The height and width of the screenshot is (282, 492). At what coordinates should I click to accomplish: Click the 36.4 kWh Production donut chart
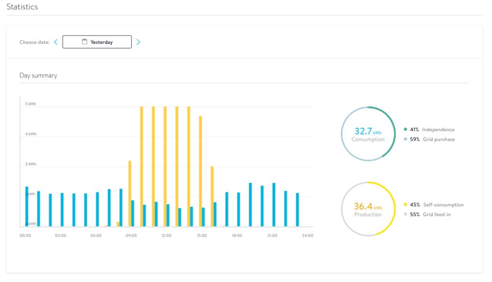click(x=368, y=209)
